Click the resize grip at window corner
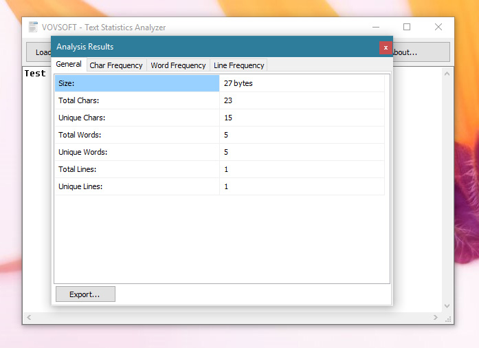 click(448, 319)
